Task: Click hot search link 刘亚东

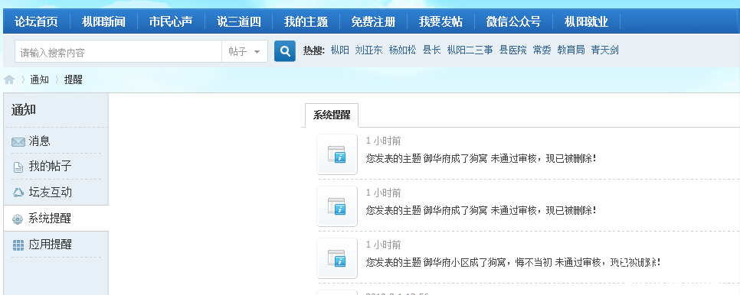Action: [368, 50]
